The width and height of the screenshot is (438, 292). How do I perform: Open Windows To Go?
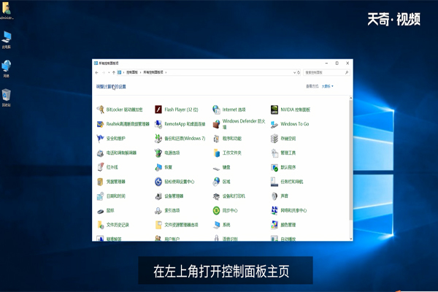[290, 124]
